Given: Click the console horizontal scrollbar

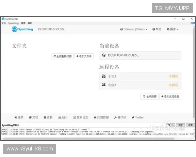Looking at the screenshot, I should (89, 139).
